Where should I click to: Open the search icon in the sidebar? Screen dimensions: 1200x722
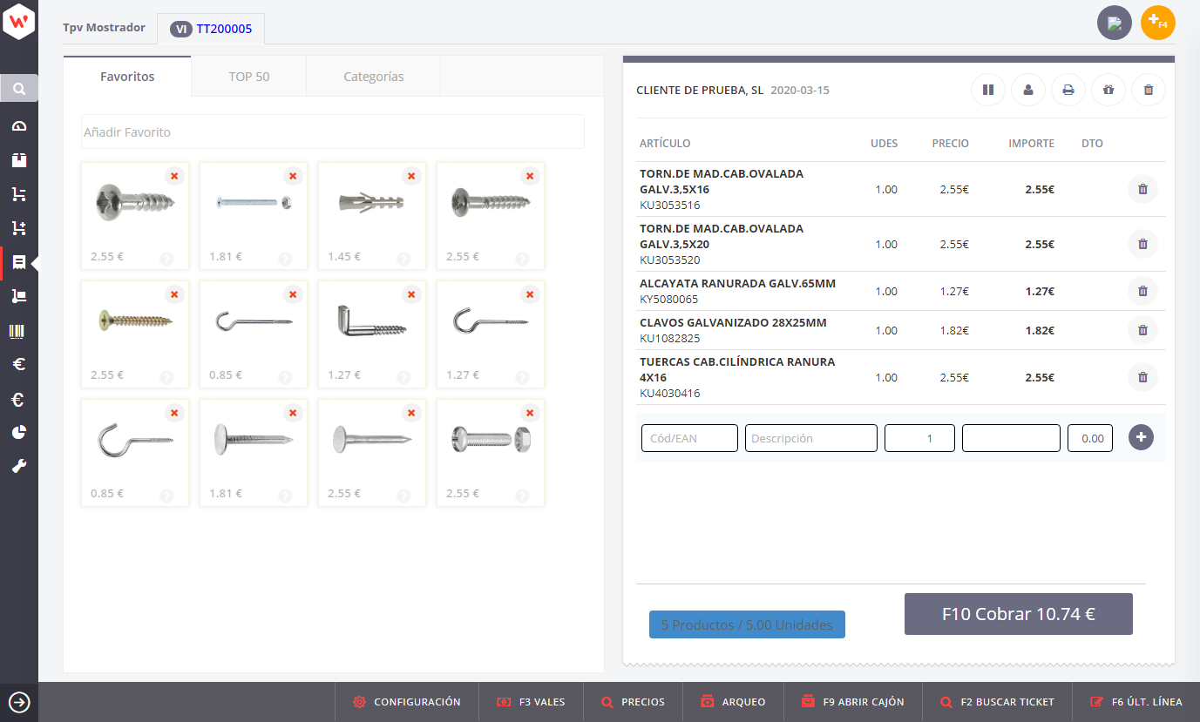point(19,88)
